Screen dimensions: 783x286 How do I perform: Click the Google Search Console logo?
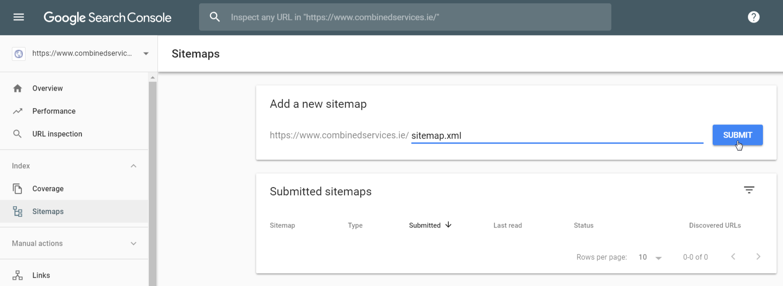pos(107,18)
